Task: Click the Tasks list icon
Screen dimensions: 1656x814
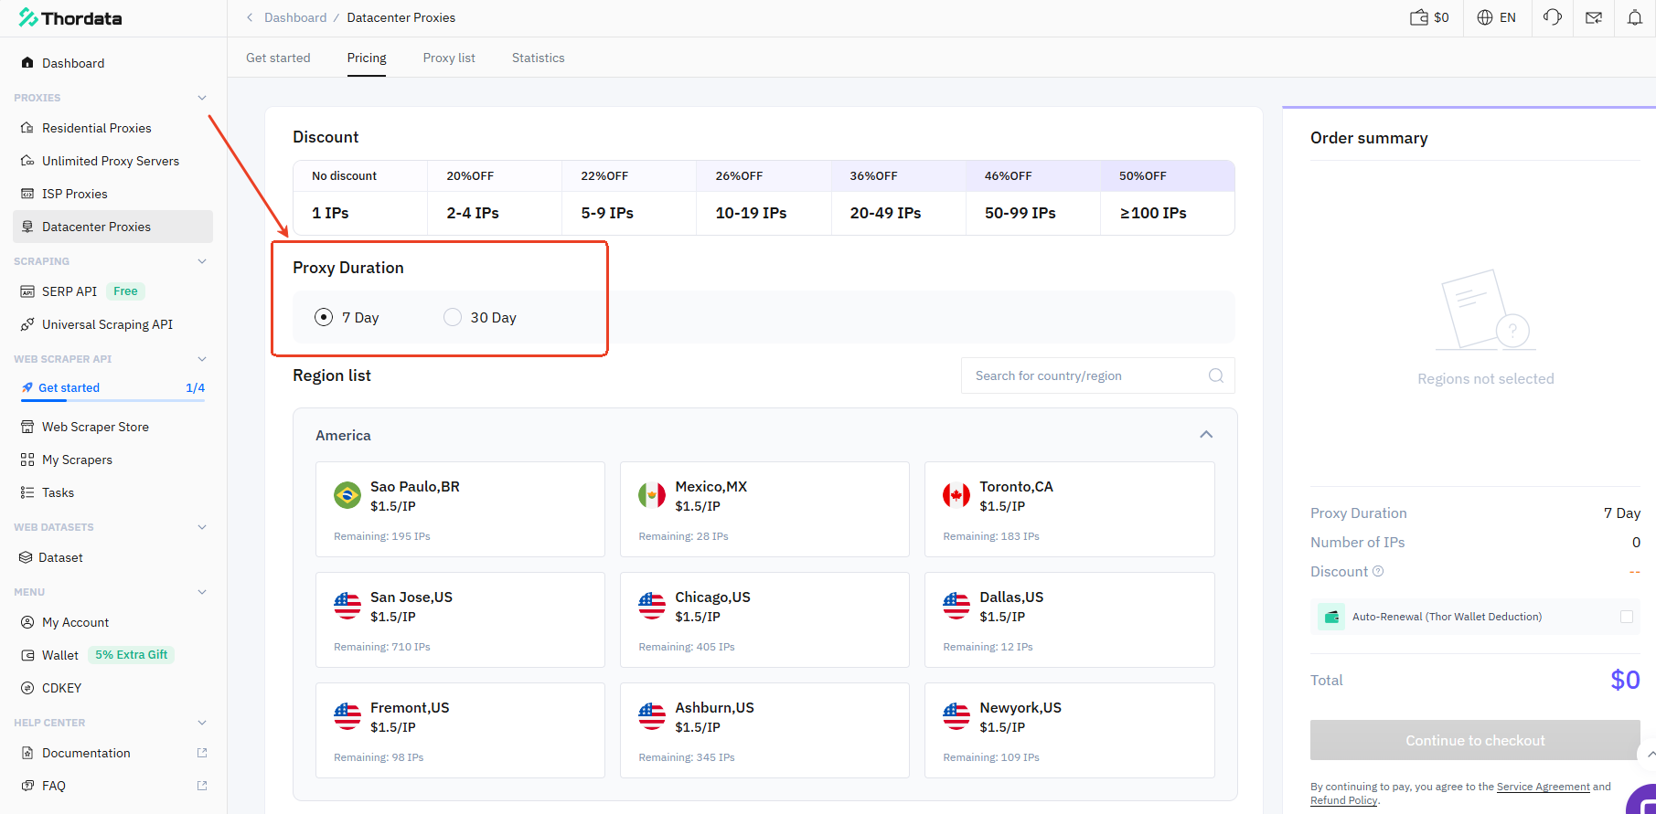Action: coord(27,492)
